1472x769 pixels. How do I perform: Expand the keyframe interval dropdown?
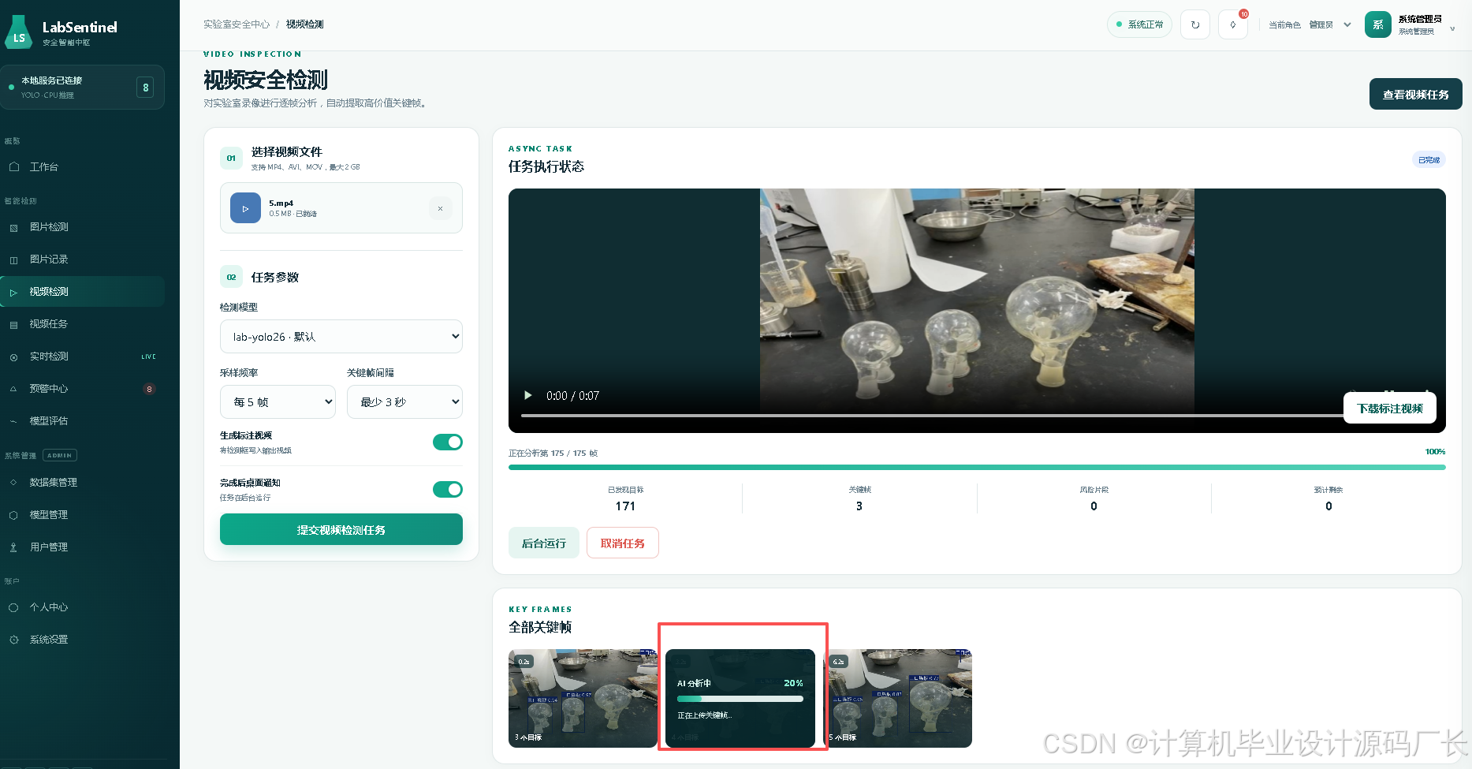click(404, 402)
